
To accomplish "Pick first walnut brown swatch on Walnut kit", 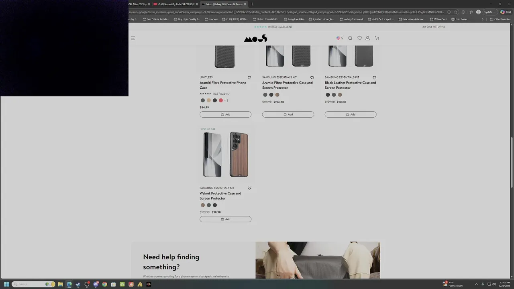I will point(203,205).
